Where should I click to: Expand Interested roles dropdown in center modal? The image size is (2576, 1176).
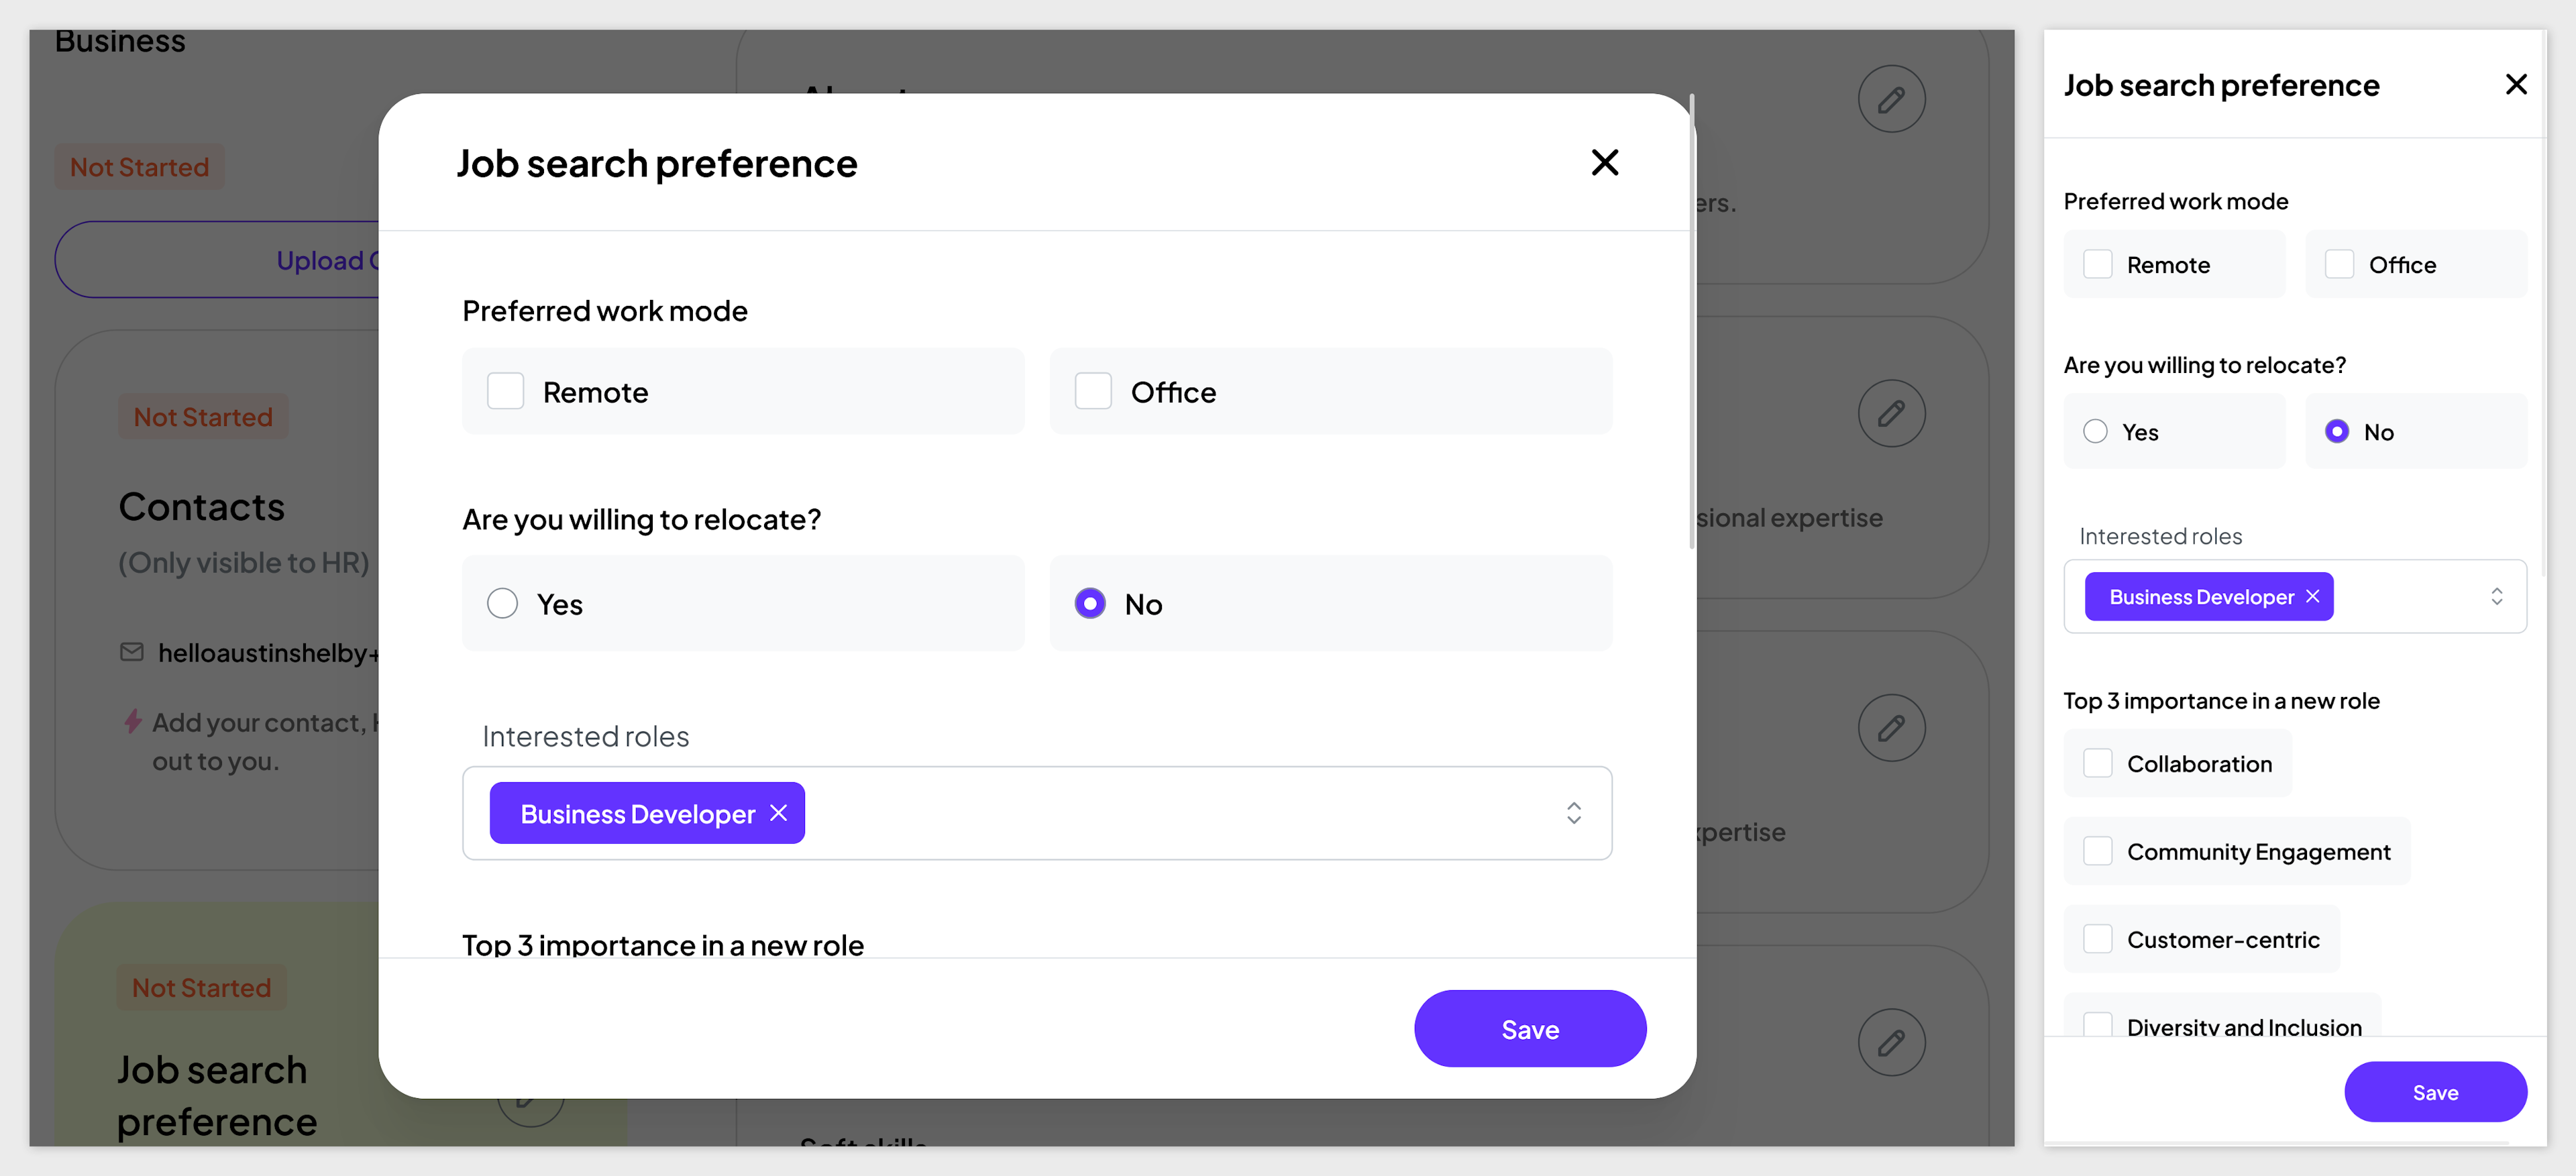(x=1573, y=813)
